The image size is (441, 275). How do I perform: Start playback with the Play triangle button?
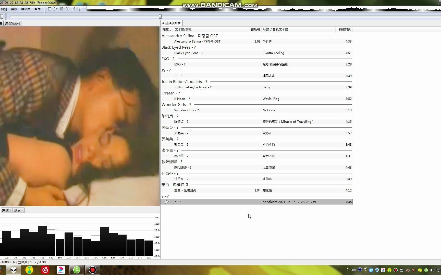coord(56,9)
